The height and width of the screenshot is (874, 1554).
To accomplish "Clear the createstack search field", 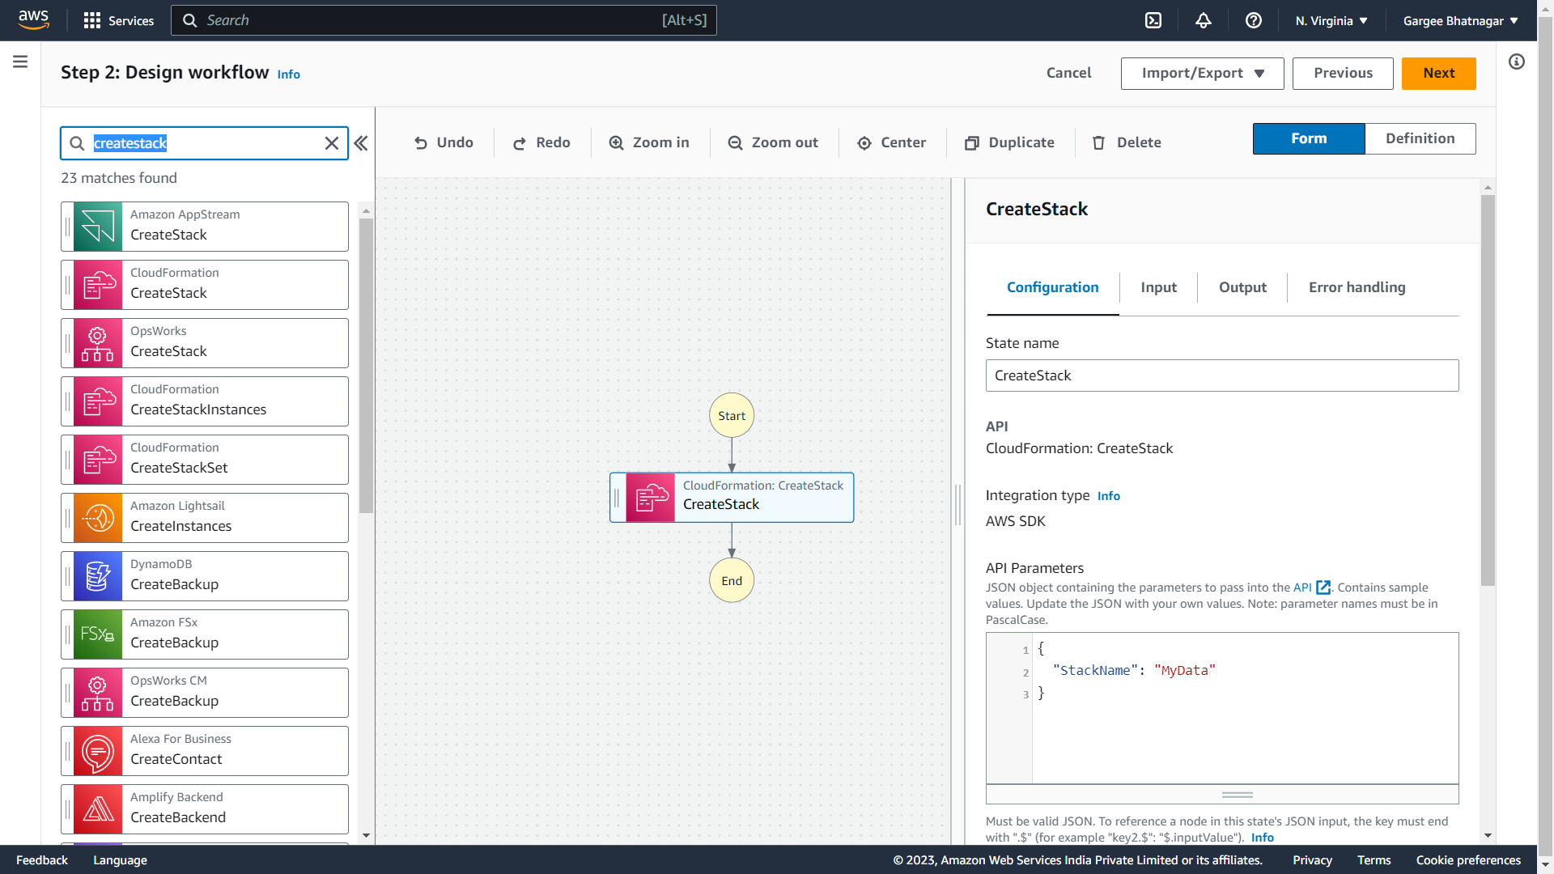I will click(x=332, y=143).
